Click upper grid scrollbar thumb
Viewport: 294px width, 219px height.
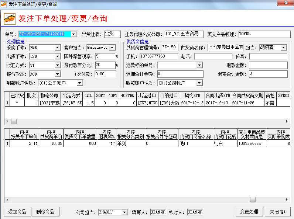pyautogui.click(x=14, y=121)
